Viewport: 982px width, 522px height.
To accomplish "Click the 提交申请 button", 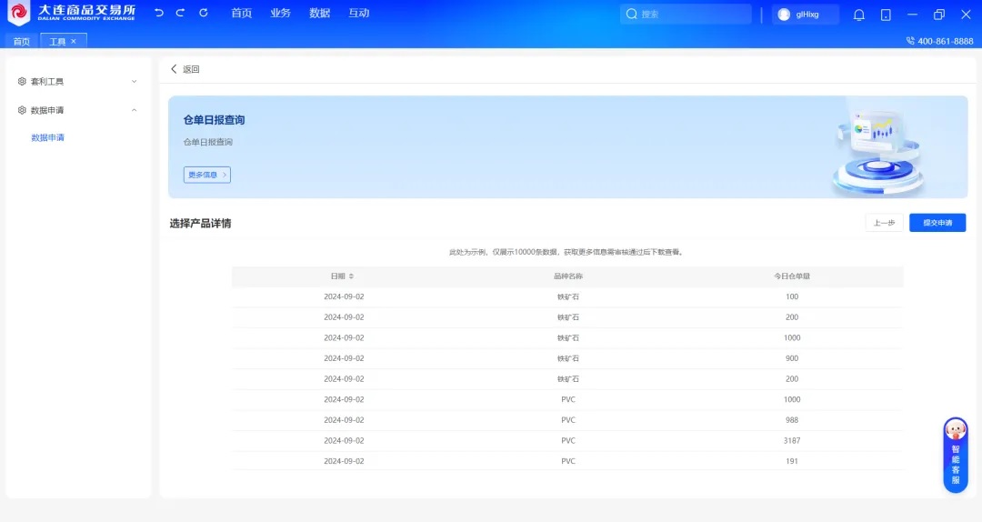I will pyautogui.click(x=937, y=223).
